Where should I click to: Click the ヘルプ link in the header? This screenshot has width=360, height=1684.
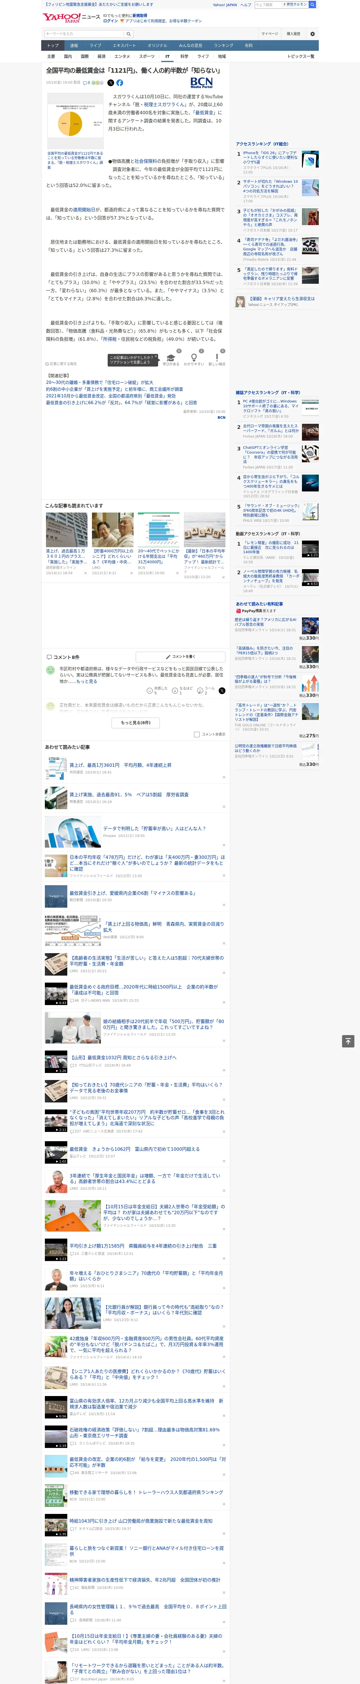pos(245,4)
